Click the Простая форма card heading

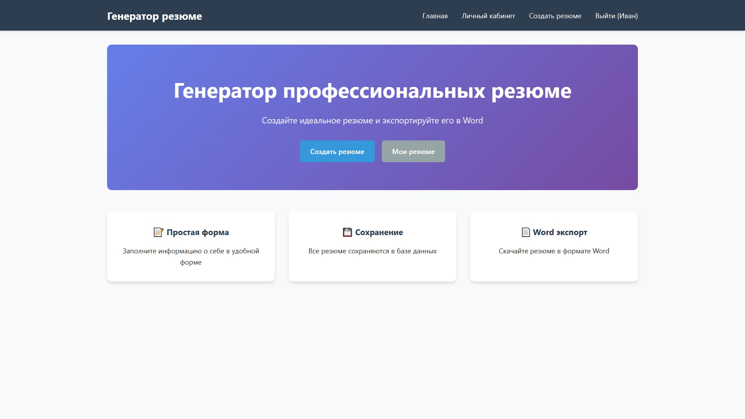click(198, 232)
